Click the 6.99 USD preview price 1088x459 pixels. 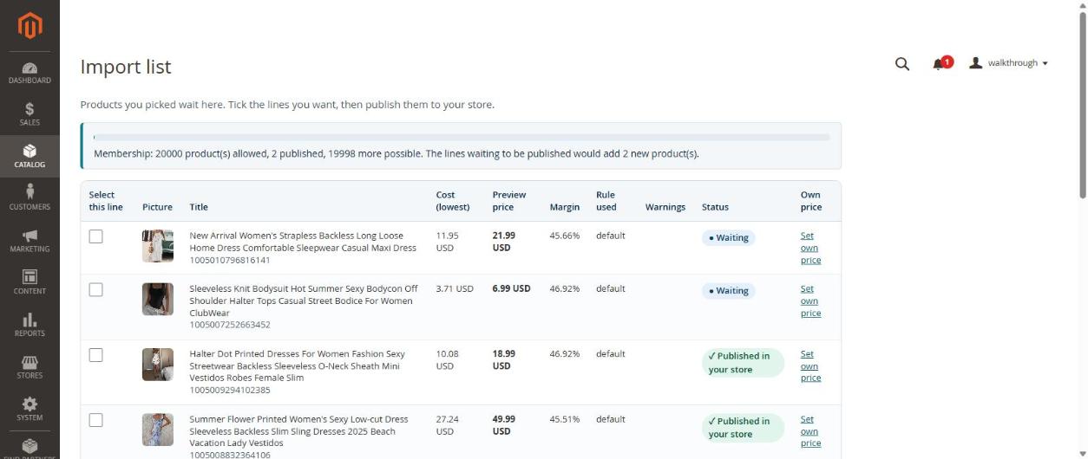coord(511,288)
